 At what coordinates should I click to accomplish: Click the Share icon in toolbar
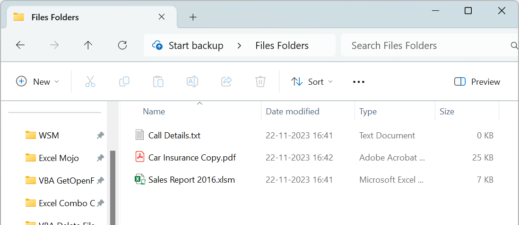[x=226, y=81]
